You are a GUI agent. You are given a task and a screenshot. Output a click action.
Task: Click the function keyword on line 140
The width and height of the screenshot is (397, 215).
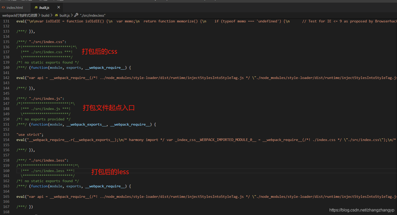[x=39, y=67]
